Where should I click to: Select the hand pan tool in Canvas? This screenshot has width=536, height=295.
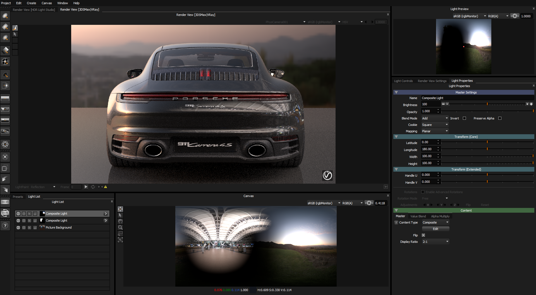pos(120,221)
